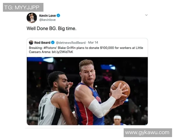This screenshot has height=140, width=175.
Task: Click the Rod Beard name
Action: point(42,43)
